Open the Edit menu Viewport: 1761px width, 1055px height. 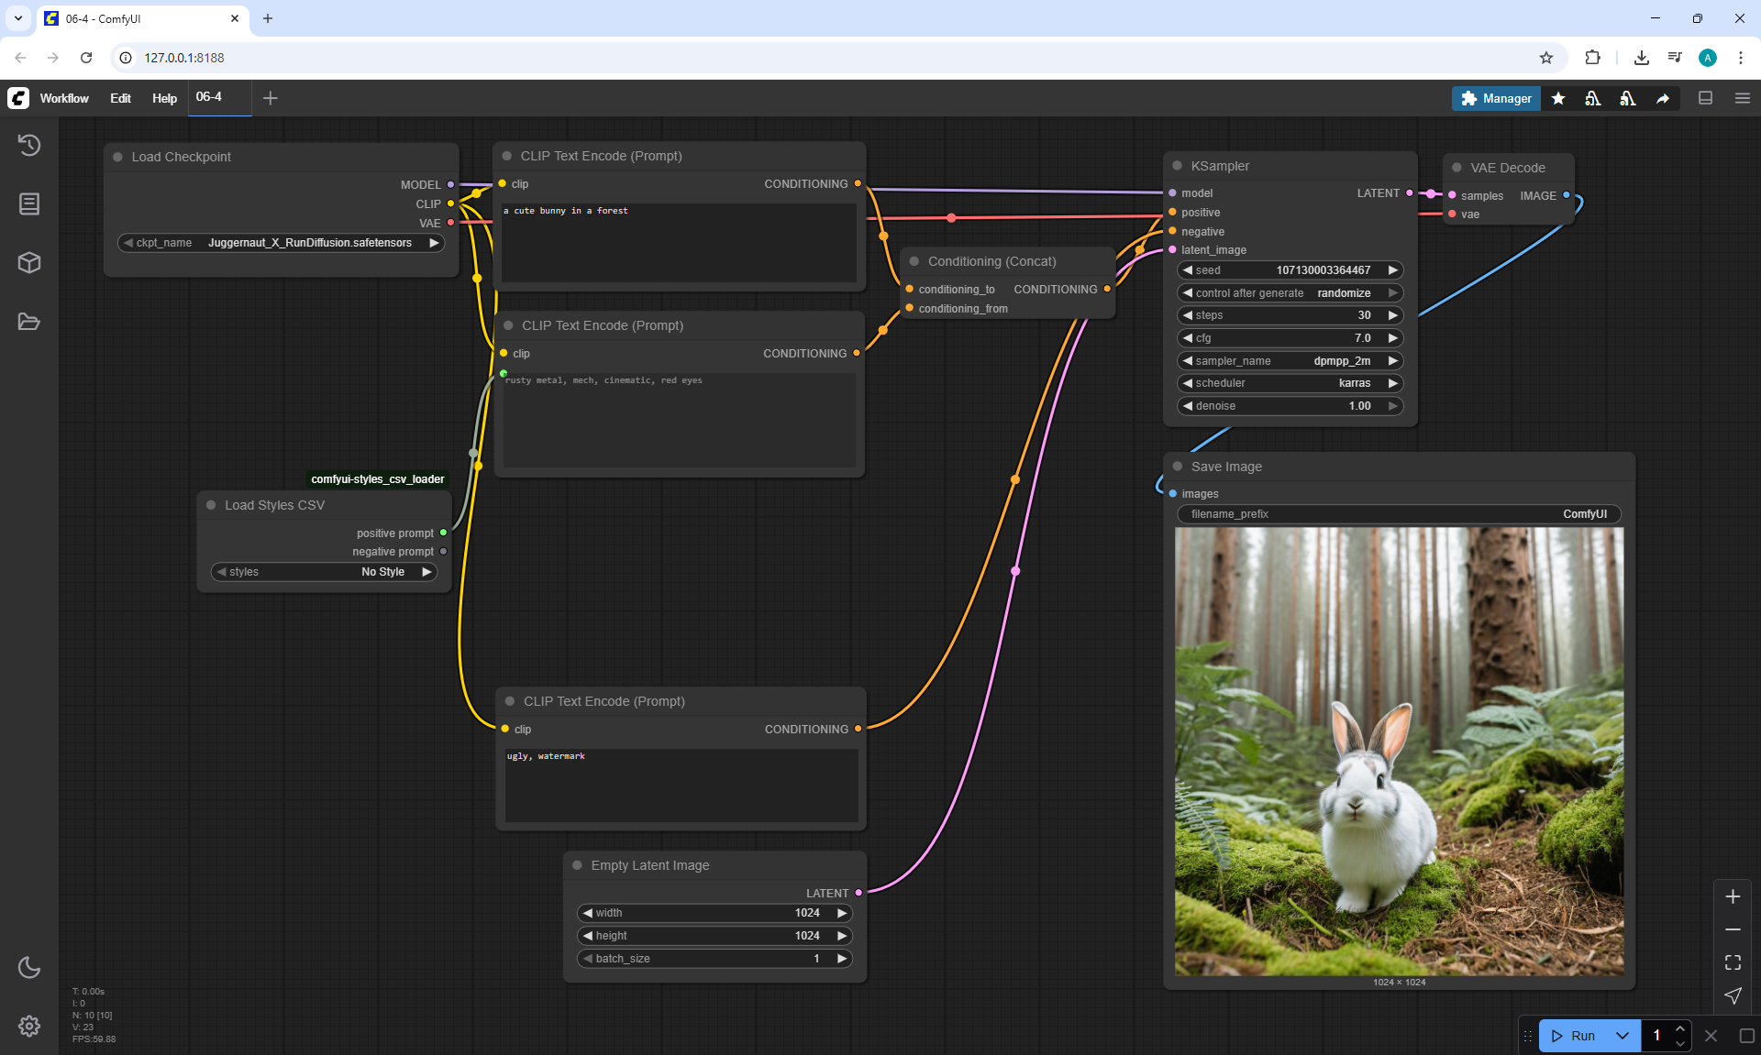(120, 98)
